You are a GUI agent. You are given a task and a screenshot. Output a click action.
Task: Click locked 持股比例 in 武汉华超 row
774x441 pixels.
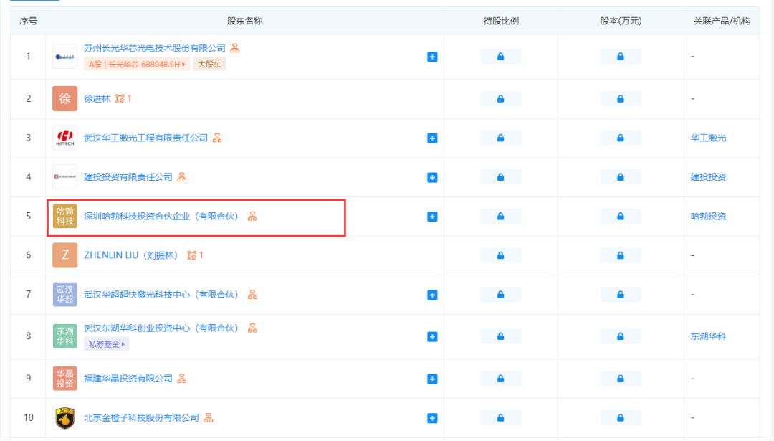pyautogui.click(x=500, y=295)
